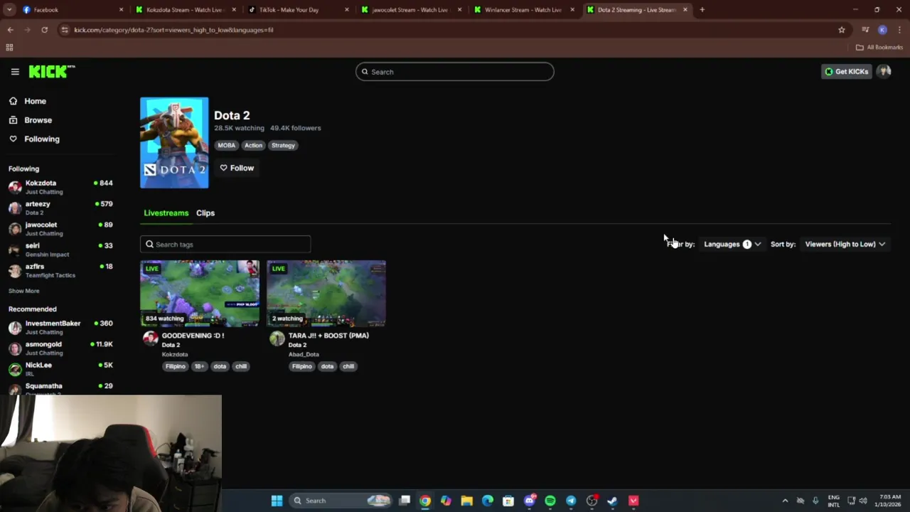Switch to the Clips tab
The height and width of the screenshot is (512, 910).
point(205,213)
